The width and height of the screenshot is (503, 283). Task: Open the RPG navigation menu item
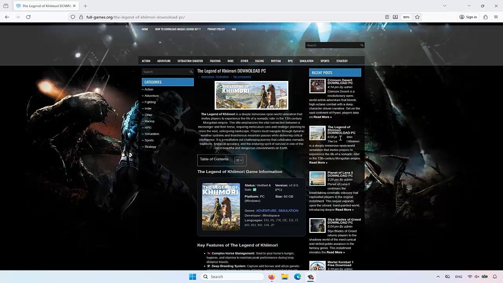(x=290, y=61)
